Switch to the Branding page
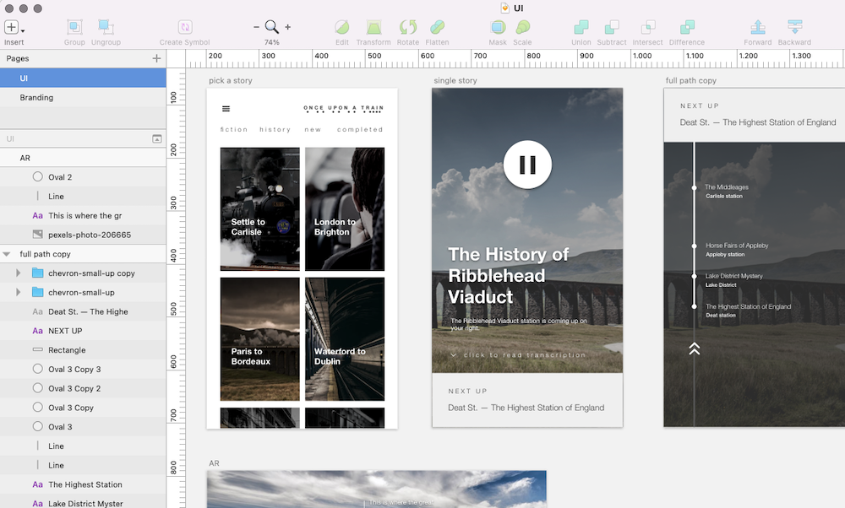 pos(83,97)
